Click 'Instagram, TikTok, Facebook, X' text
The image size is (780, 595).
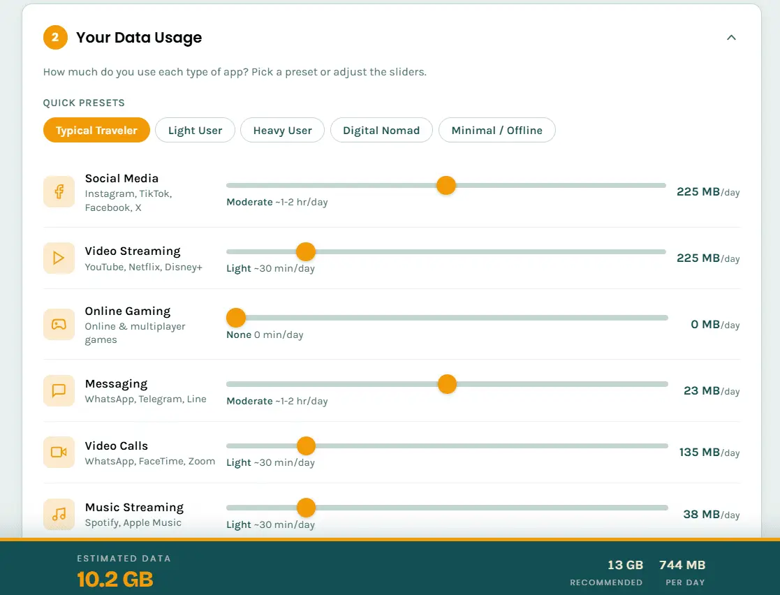pos(128,200)
